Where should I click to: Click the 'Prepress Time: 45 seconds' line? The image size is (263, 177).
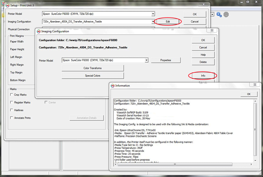pyautogui.click(x=129, y=151)
